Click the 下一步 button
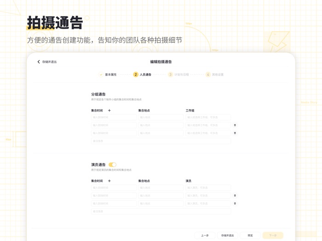322x241 pixels. coord(273,235)
